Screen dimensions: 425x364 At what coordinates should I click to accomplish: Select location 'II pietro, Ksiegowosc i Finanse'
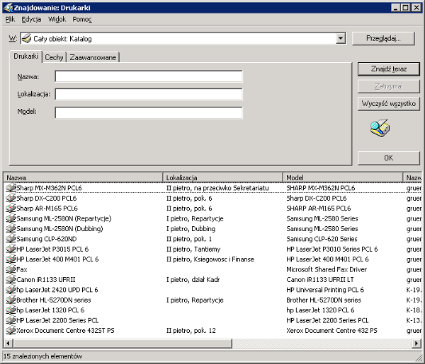pyautogui.click(x=210, y=259)
